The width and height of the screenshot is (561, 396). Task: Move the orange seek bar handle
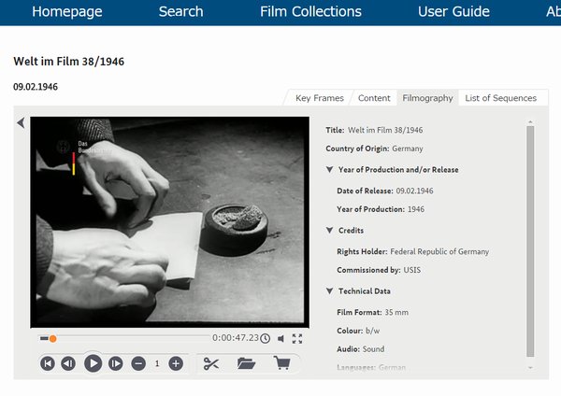coord(52,339)
